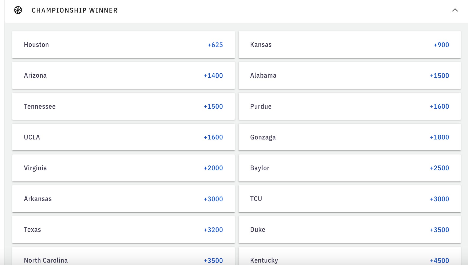Add Baylor +2500 to bet slip
The width and height of the screenshot is (468, 265).
coord(349,168)
